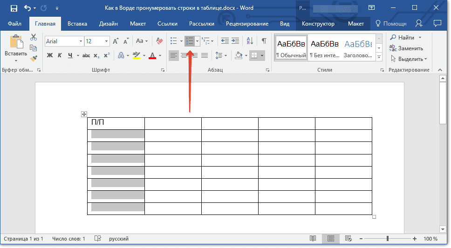Increase indent with the indent icon
The height and width of the screenshot is (248, 451).
click(235, 41)
